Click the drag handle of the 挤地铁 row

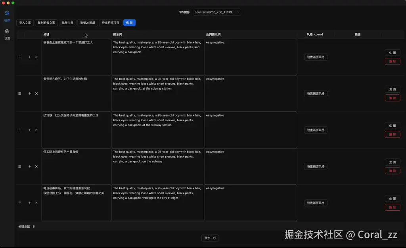click(20, 130)
